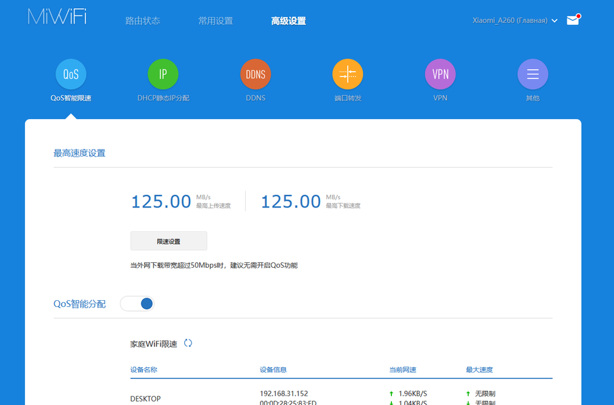This screenshot has width=614, height=405.
Task: Click the 最大速度 column header
Action: pos(479,370)
